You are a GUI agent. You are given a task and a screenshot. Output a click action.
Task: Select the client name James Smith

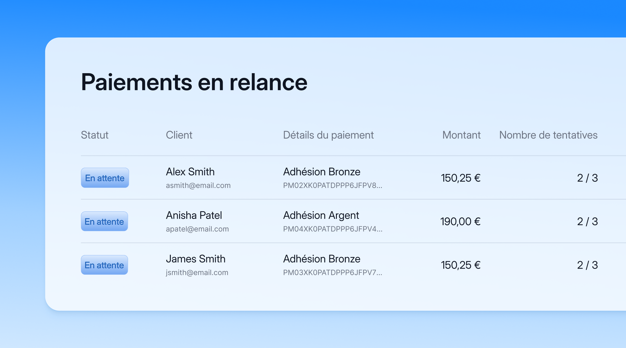(196, 259)
